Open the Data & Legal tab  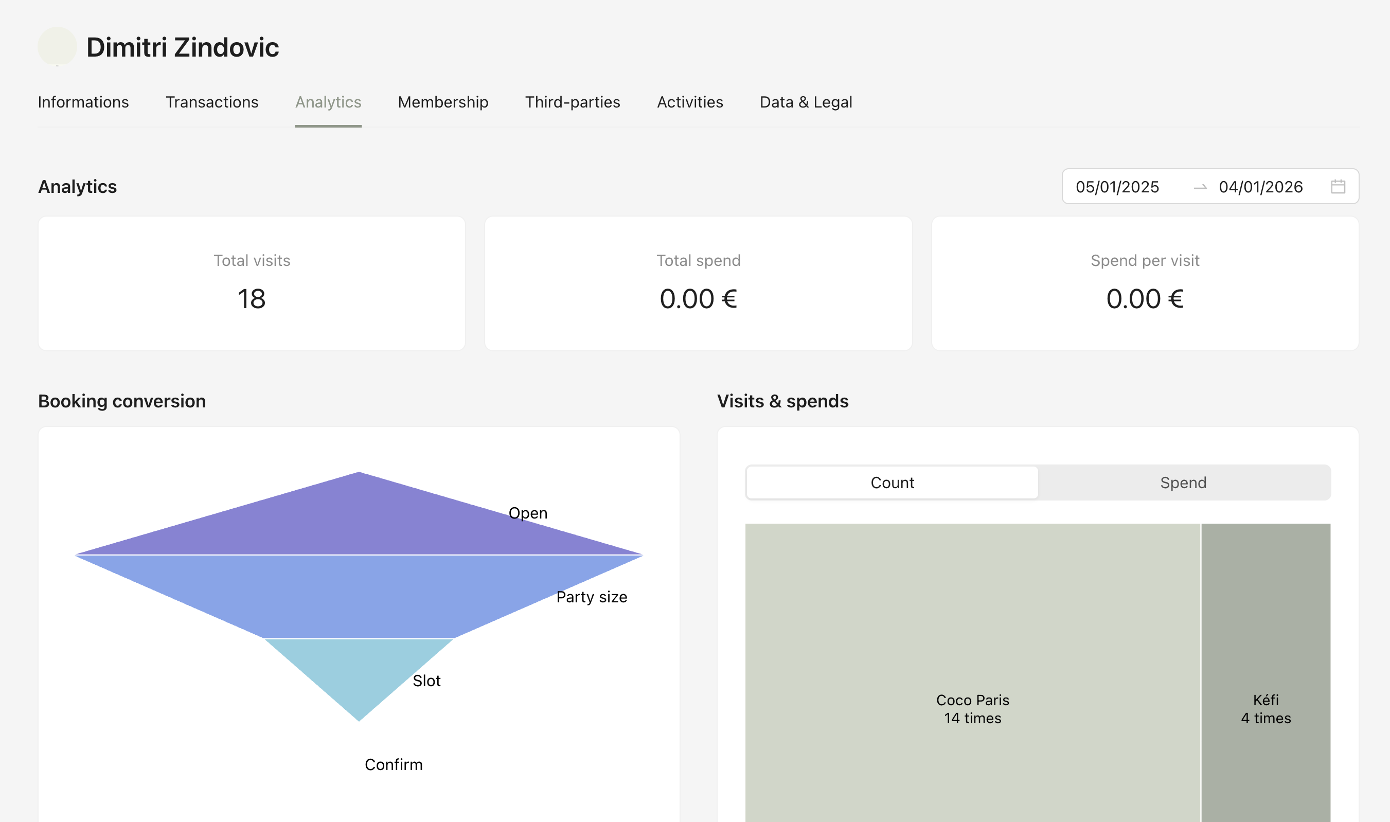pos(805,102)
